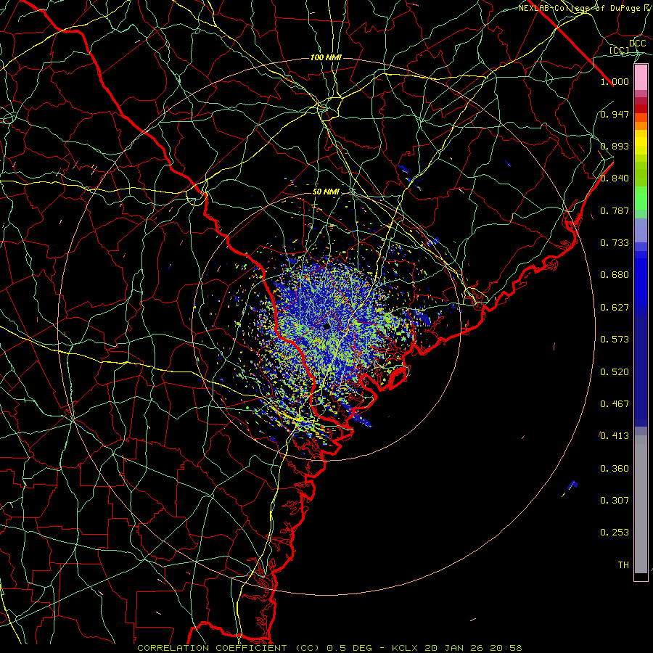Click the 0.307 color scale value
This screenshot has height=653, width=653.
tap(615, 501)
